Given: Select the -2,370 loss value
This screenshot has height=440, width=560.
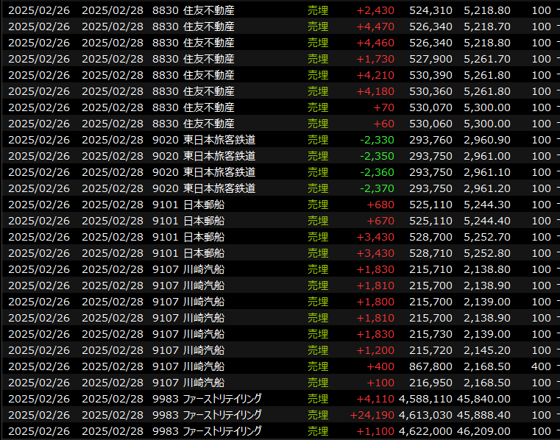Looking at the screenshot, I should coord(378,188).
